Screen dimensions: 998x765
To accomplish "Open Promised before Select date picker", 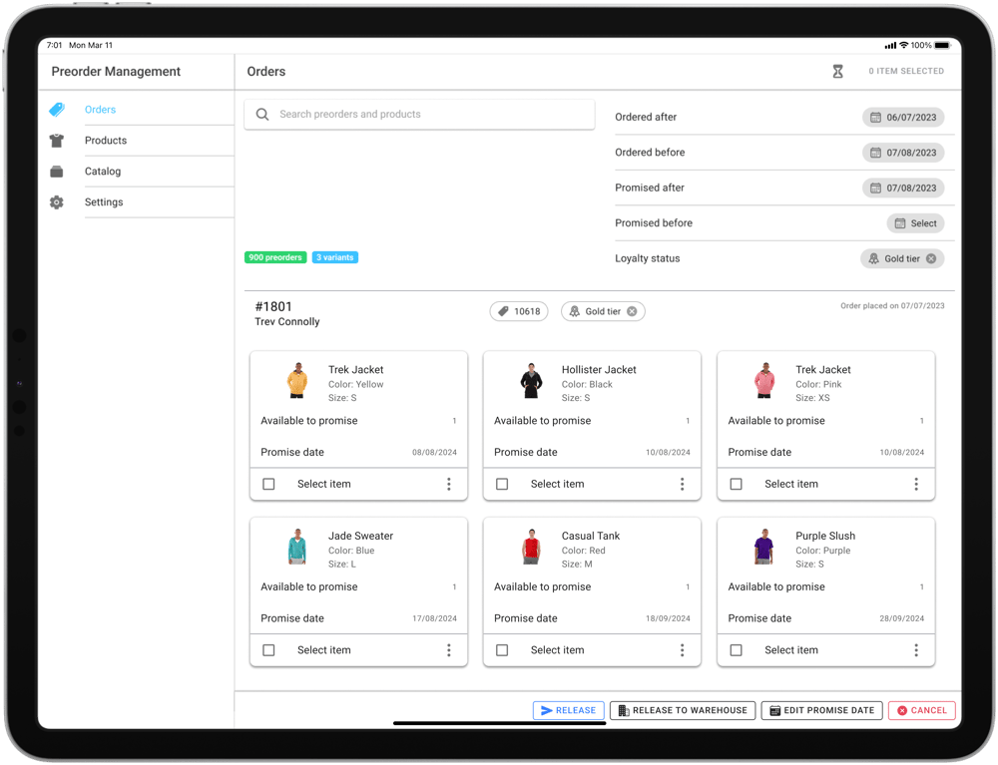I will (915, 223).
